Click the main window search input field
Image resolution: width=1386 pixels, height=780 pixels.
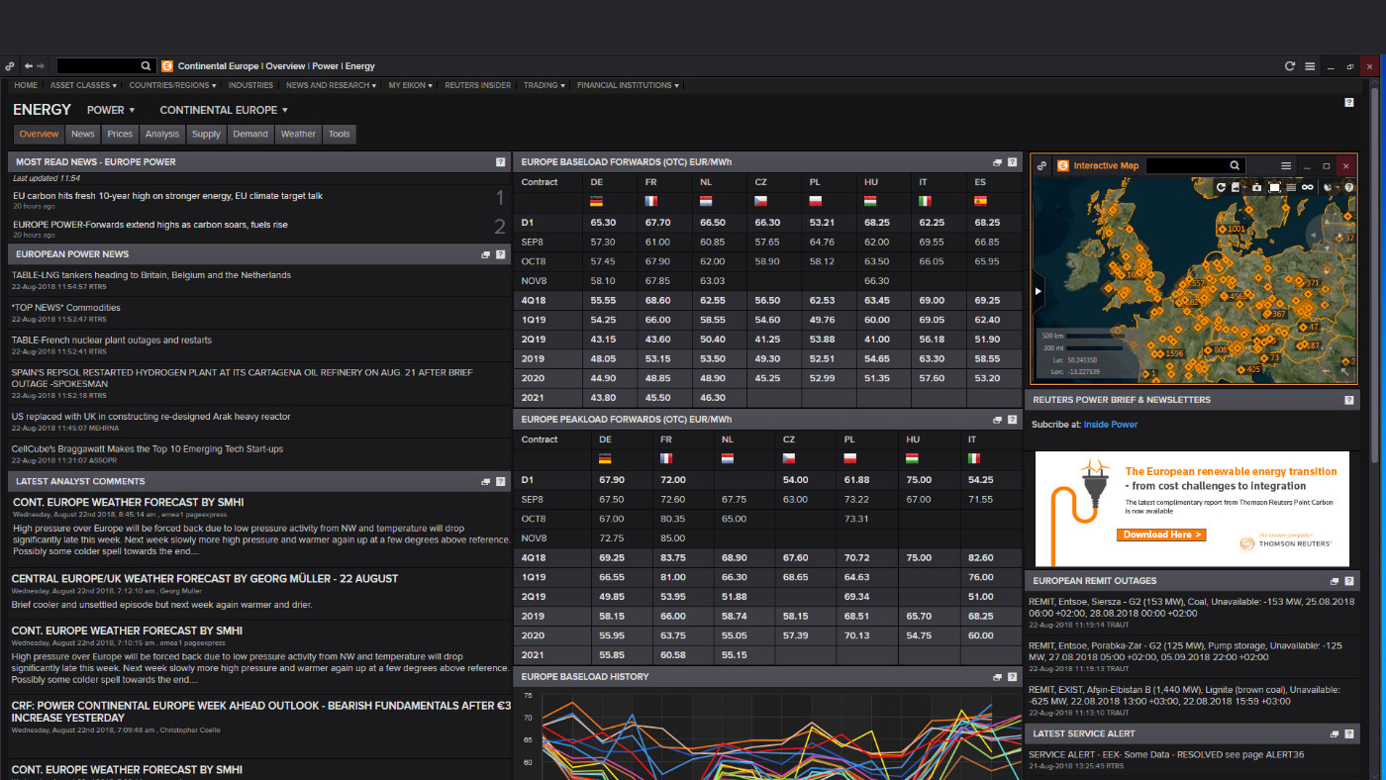point(97,66)
